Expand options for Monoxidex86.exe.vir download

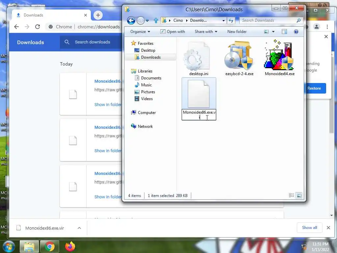tap(79, 228)
